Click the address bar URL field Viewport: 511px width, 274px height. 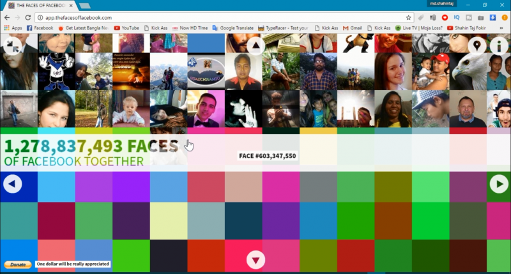(x=224, y=18)
